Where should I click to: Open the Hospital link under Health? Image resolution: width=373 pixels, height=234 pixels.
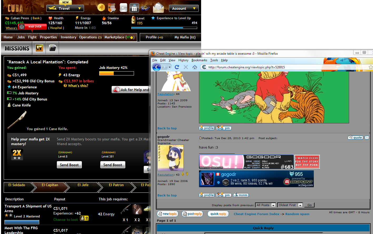click(x=56, y=28)
